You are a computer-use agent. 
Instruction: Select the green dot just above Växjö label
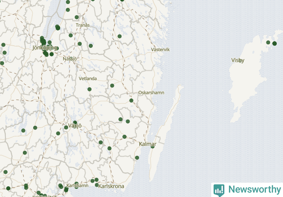[x=75, y=123]
